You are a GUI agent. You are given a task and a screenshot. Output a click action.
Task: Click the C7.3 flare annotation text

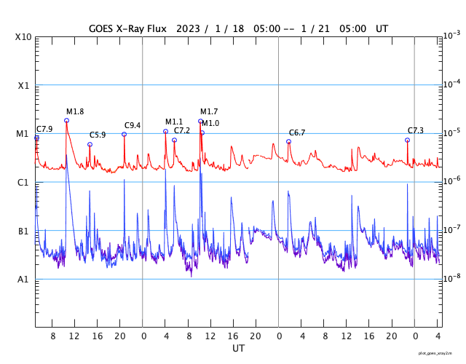(x=416, y=131)
